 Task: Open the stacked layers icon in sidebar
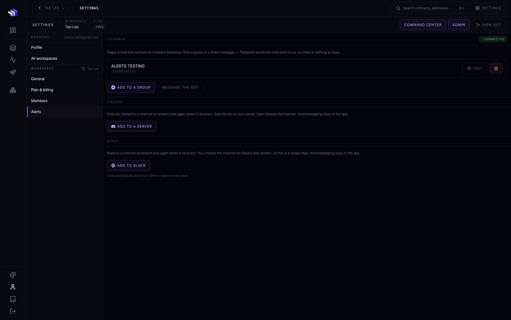[13, 48]
